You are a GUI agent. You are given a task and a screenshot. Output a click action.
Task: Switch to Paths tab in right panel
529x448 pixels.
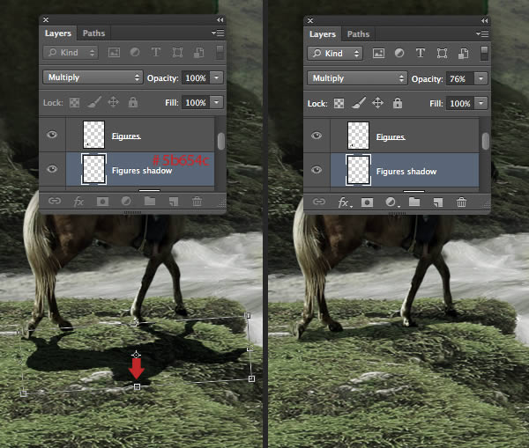(358, 34)
